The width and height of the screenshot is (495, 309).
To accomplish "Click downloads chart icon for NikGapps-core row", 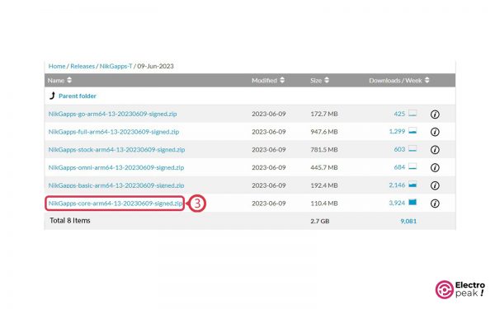I will pos(412,202).
